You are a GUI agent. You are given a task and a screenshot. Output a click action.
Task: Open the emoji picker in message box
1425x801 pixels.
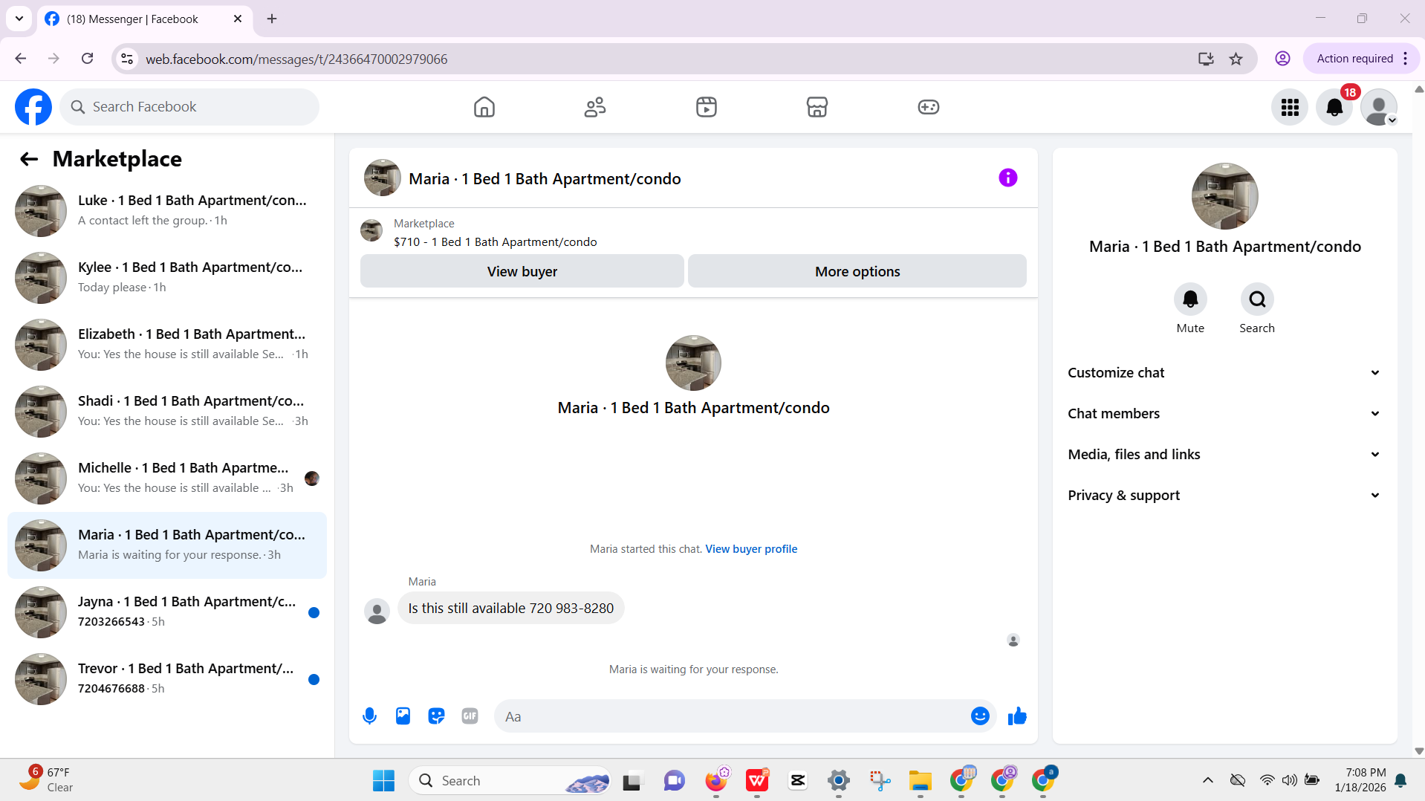pyautogui.click(x=980, y=716)
